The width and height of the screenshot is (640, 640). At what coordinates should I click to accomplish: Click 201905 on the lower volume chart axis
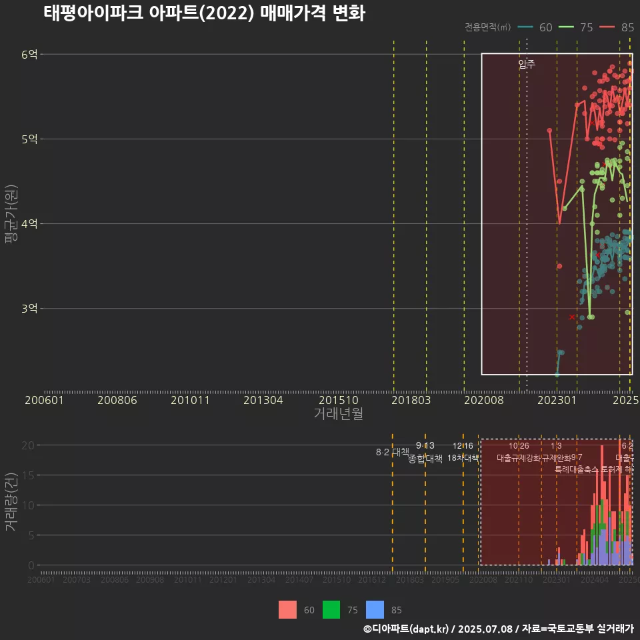click(445, 579)
